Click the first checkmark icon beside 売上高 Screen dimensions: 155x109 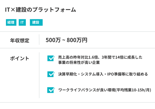(51, 58)
